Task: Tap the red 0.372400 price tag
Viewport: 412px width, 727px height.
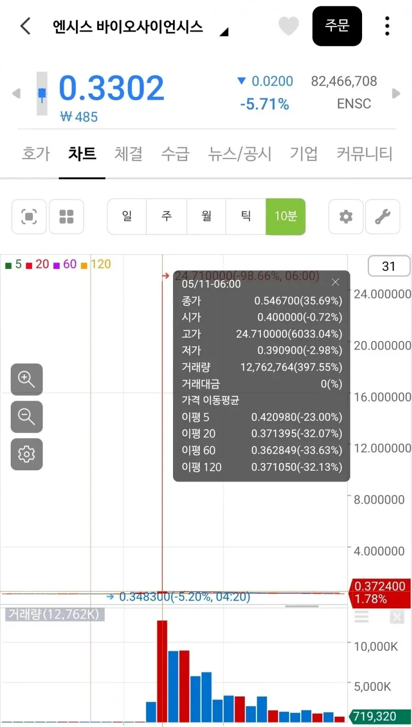Action: pos(380,593)
